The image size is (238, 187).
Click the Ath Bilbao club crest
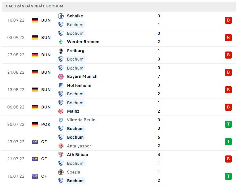61,155
